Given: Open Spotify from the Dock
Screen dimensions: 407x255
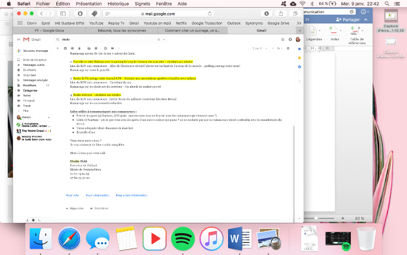Looking at the screenshot, I should pos(183,239).
